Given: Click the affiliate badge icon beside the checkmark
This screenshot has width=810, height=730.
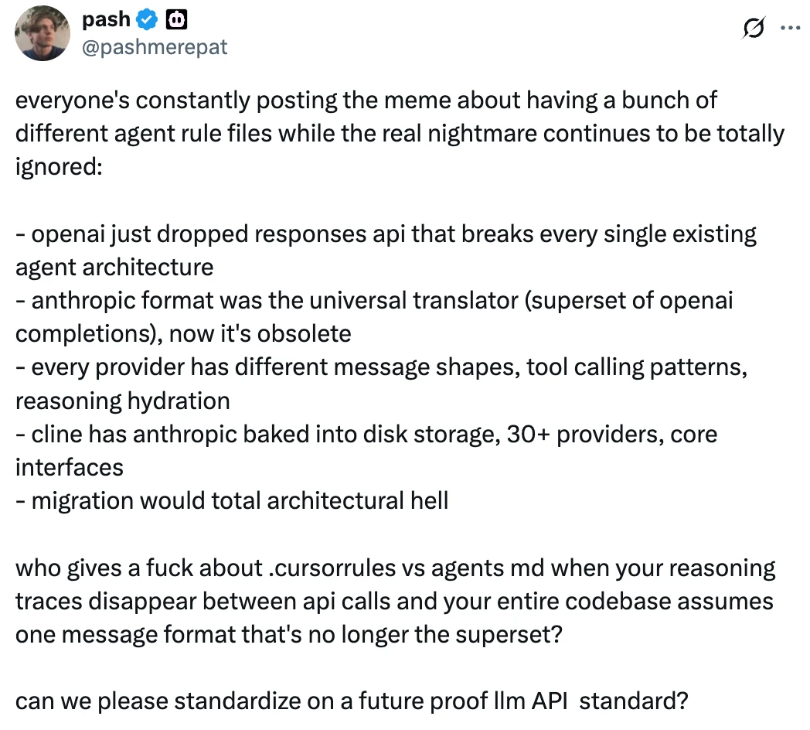Looking at the screenshot, I should point(176,21).
